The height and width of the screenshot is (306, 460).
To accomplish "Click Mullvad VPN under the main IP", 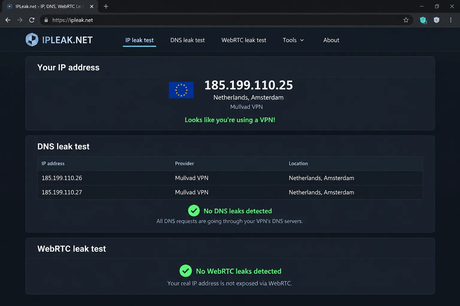I will pos(246,107).
